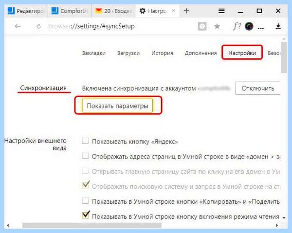Click the Настройки внешнего вида heading
The width and height of the screenshot is (292, 233).
tap(36, 144)
